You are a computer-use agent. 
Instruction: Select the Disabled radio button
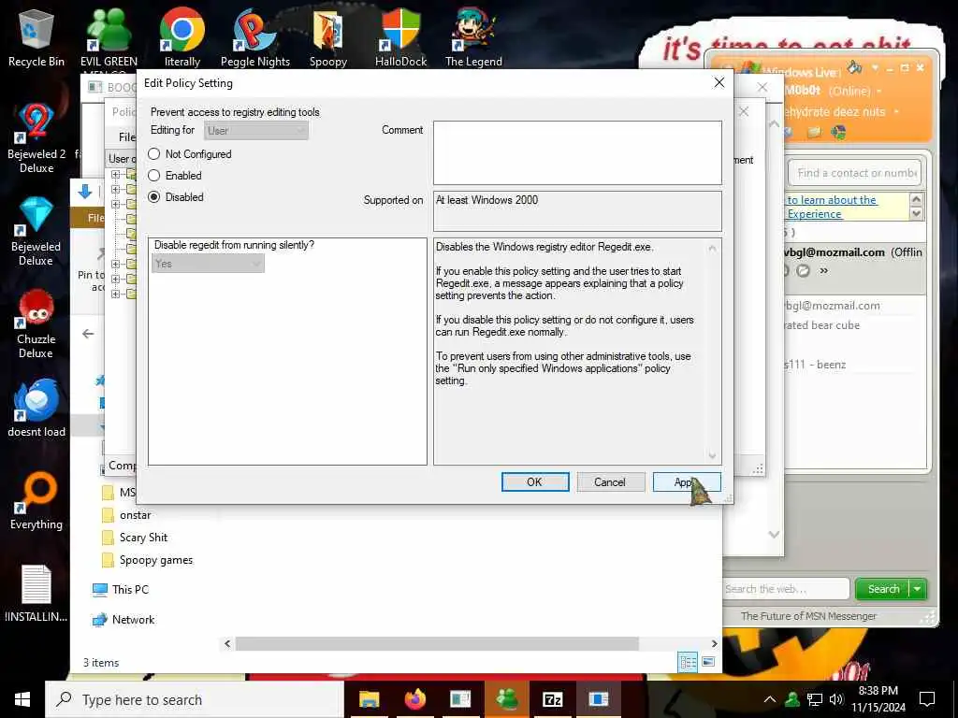click(x=154, y=196)
